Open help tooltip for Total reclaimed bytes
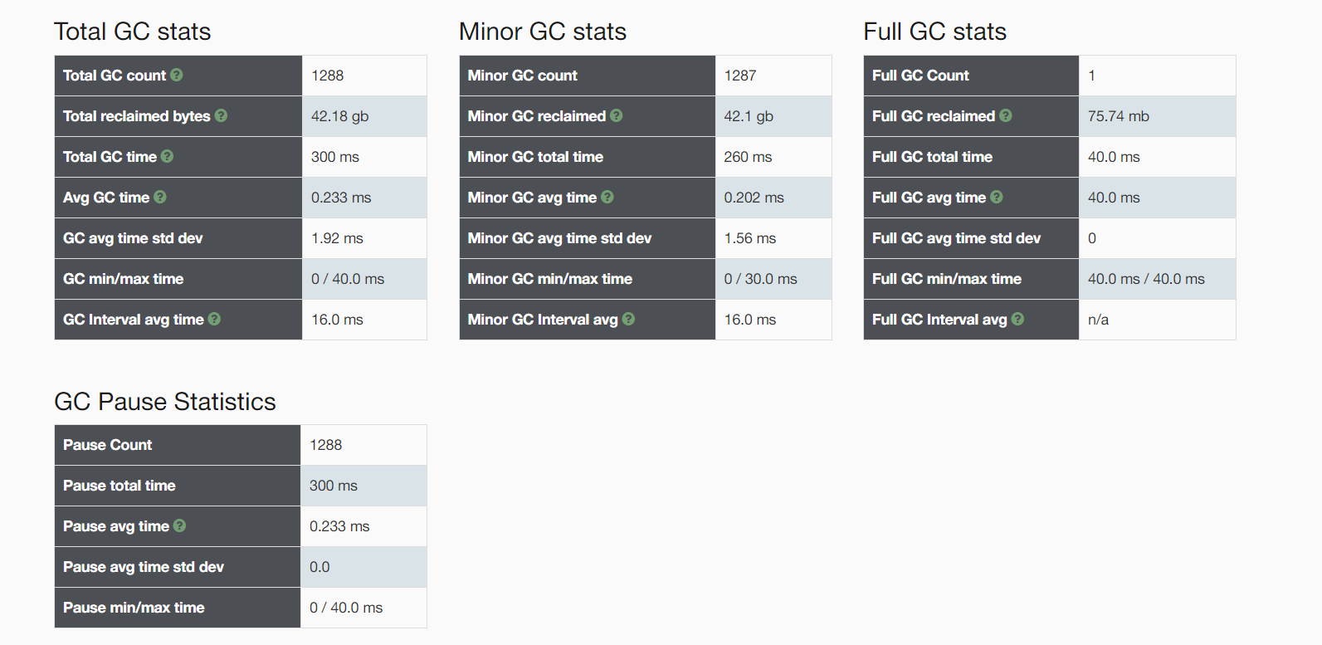 point(221,115)
